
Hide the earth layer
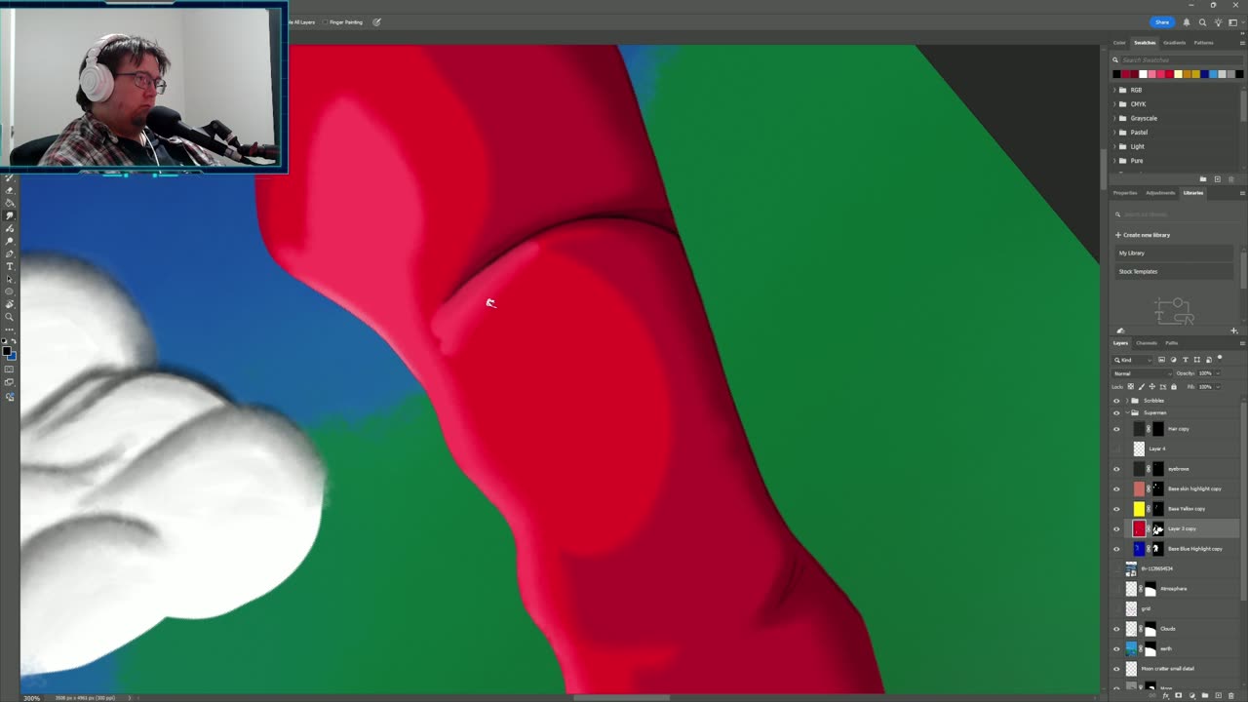(1117, 648)
